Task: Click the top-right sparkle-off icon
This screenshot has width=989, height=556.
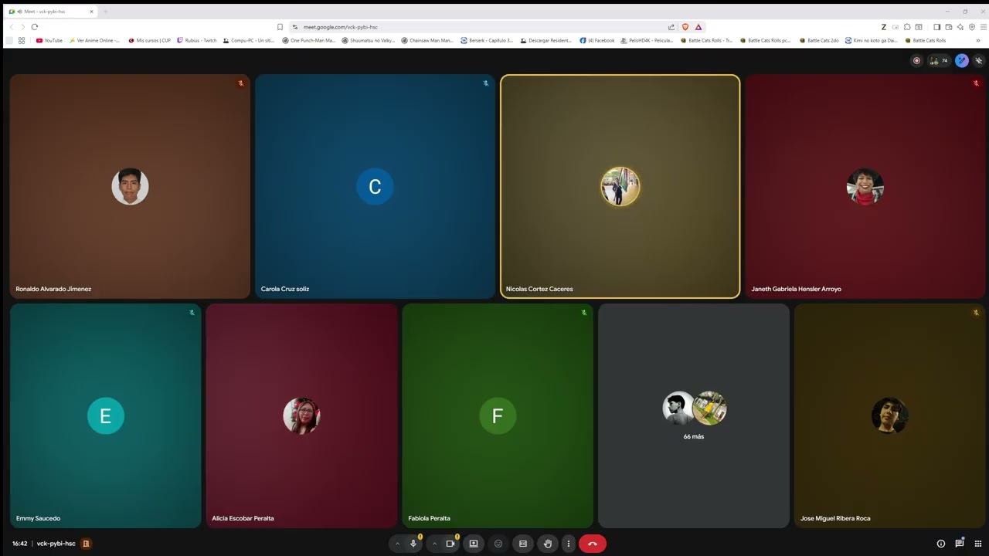Action: (x=978, y=60)
